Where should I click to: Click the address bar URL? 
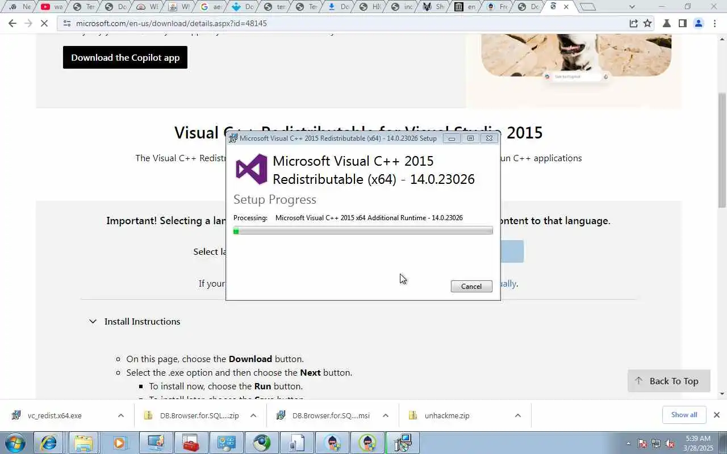point(171,23)
